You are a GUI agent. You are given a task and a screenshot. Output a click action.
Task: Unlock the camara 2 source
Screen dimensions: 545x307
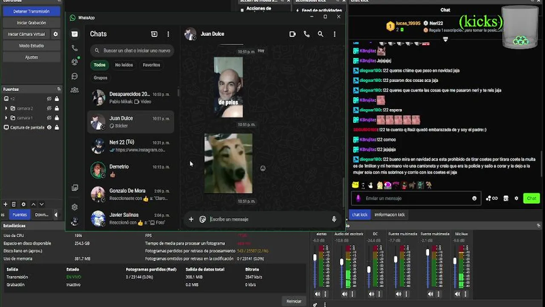57,108
